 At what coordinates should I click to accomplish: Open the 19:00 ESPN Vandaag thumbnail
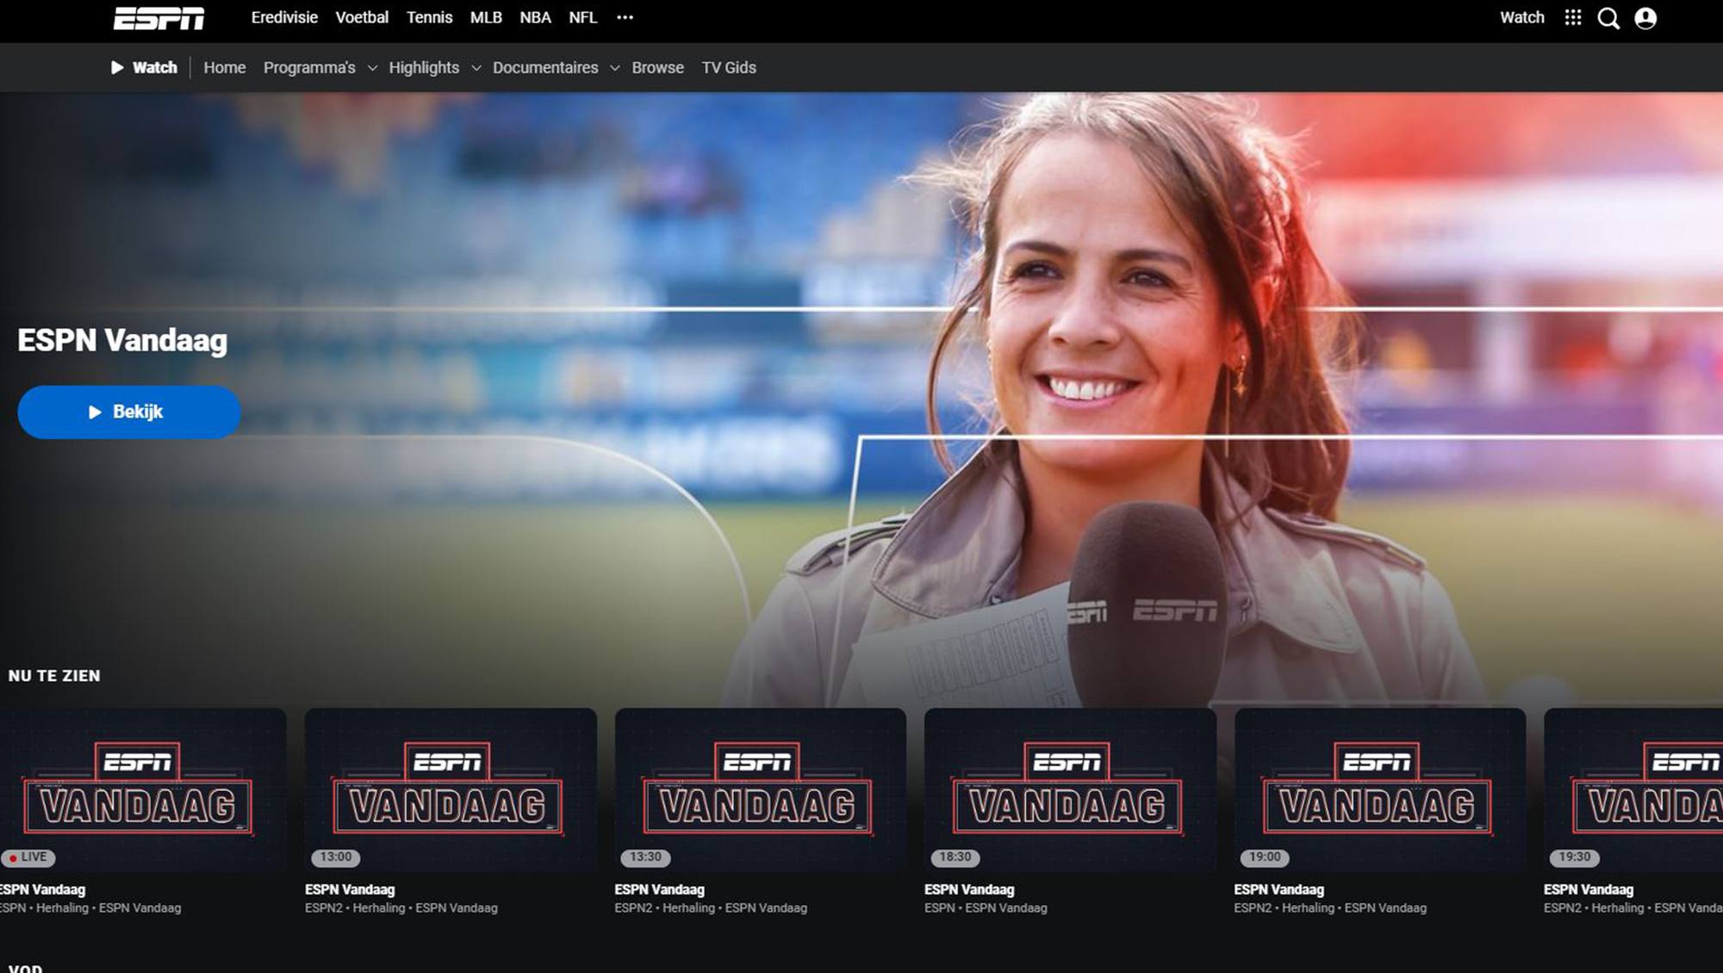(1380, 790)
